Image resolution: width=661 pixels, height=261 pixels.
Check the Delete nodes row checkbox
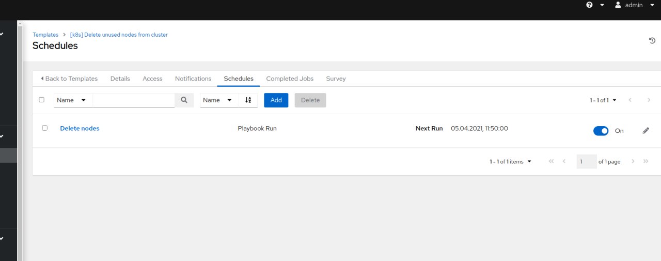click(45, 128)
